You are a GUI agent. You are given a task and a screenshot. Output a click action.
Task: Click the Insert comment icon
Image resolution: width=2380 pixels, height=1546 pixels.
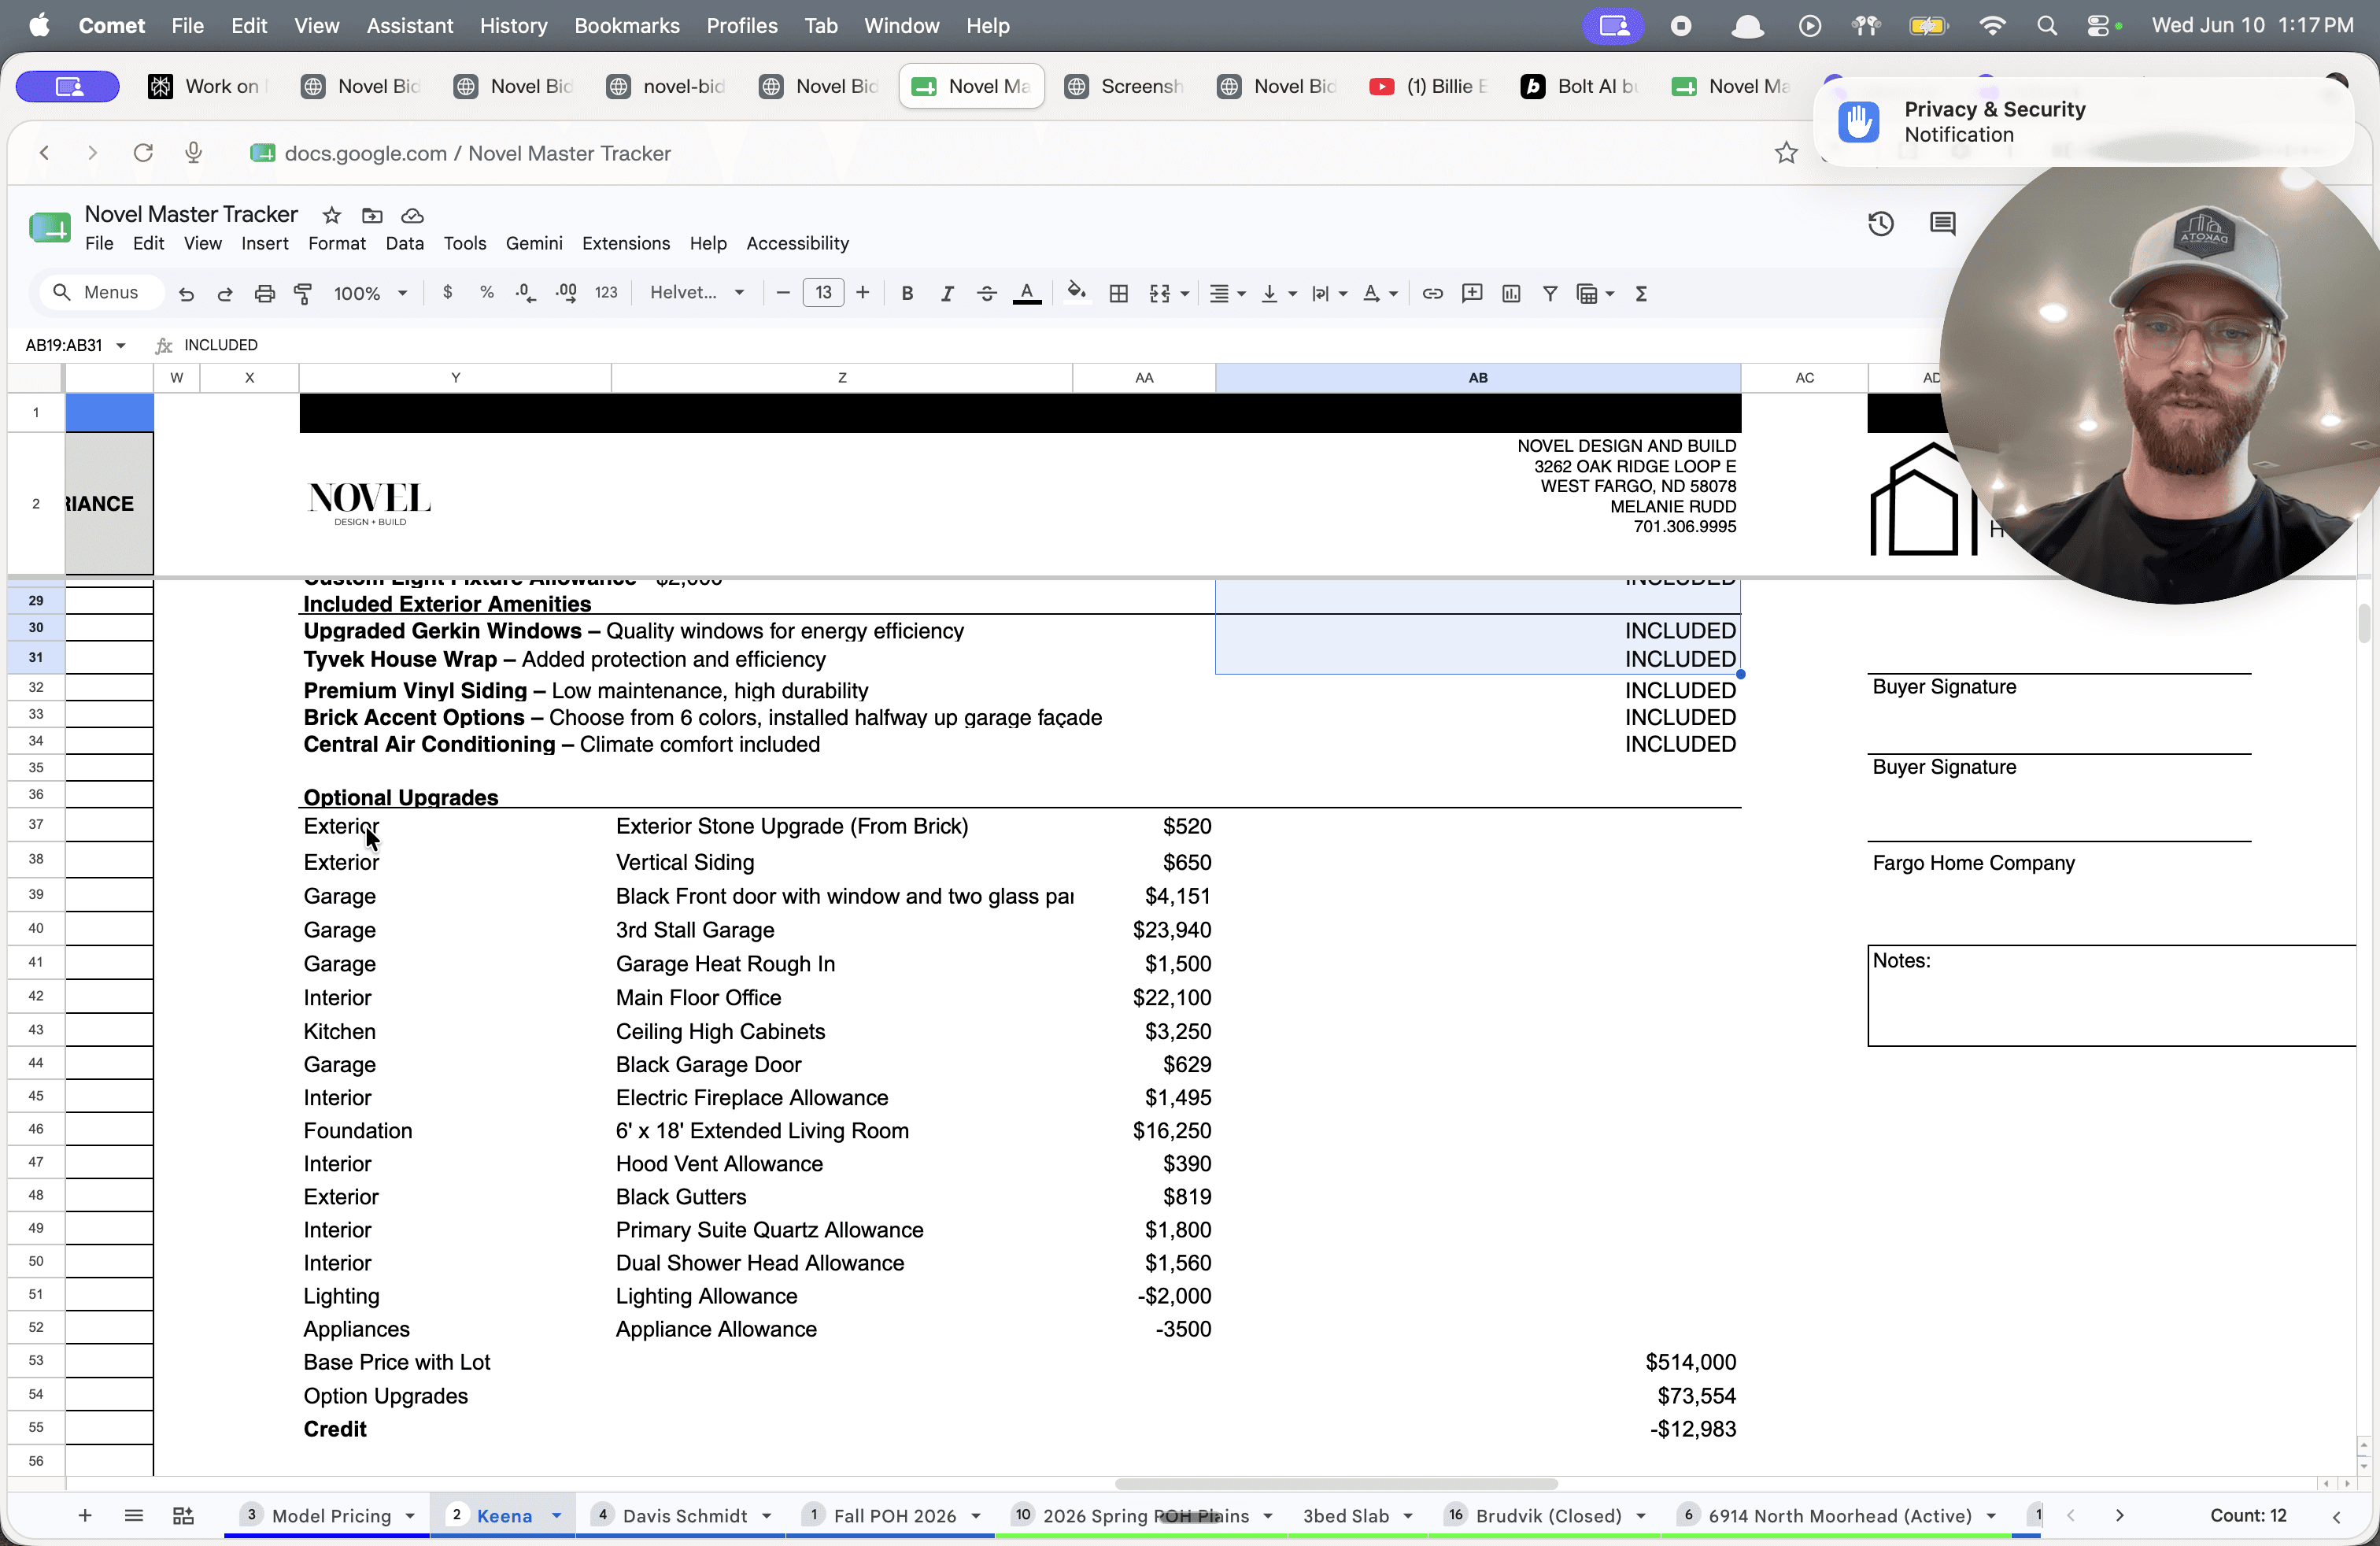tap(1471, 293)
